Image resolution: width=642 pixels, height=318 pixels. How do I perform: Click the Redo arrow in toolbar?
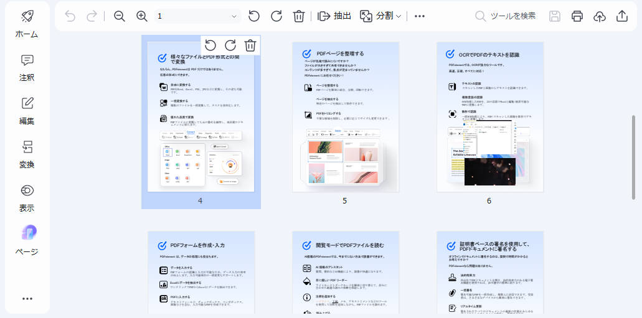coord(92,16)
